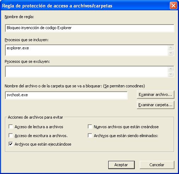
Task: Click down arrow in included processes scrollbar
Action: click(171, 53)
